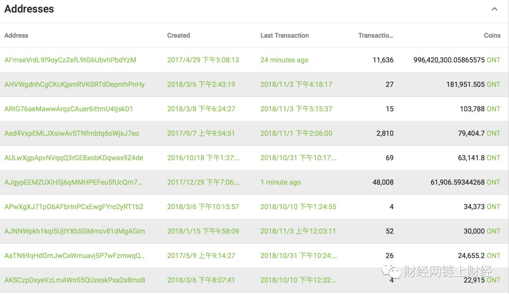Select coin balance 30,000 ONT
Screen dimensions: 509x294
pos(482,231)
